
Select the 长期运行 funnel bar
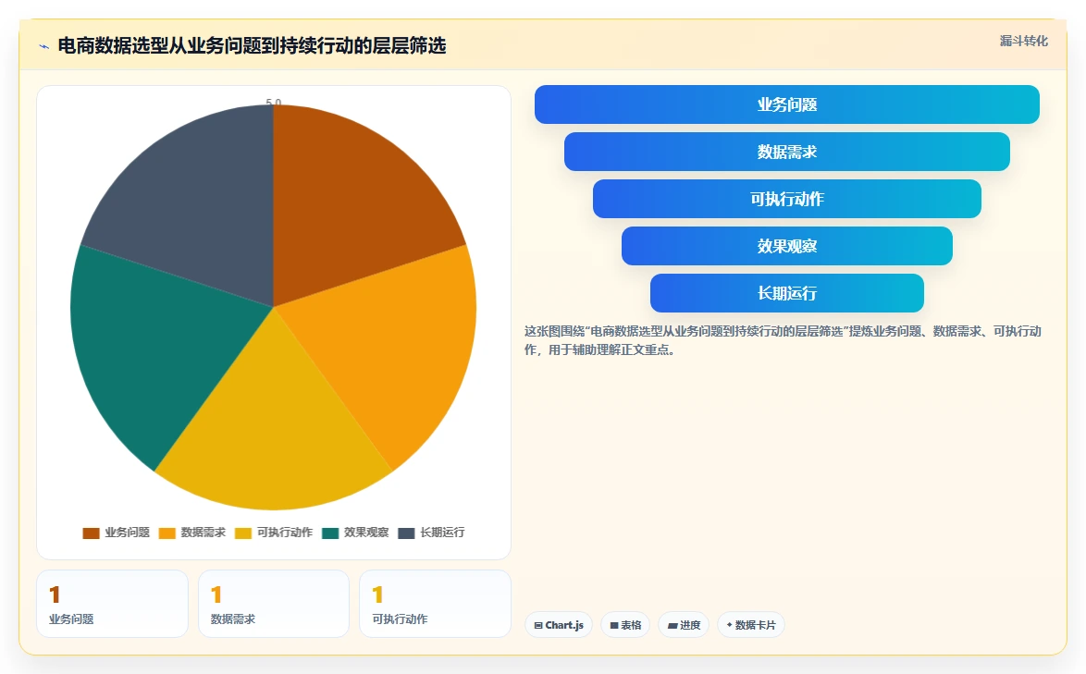tap(787, 293)
